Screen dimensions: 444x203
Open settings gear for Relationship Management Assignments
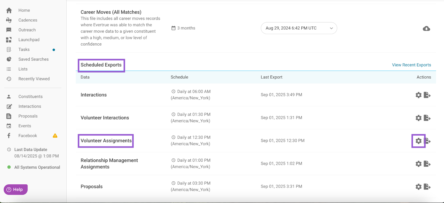(418, 164)
